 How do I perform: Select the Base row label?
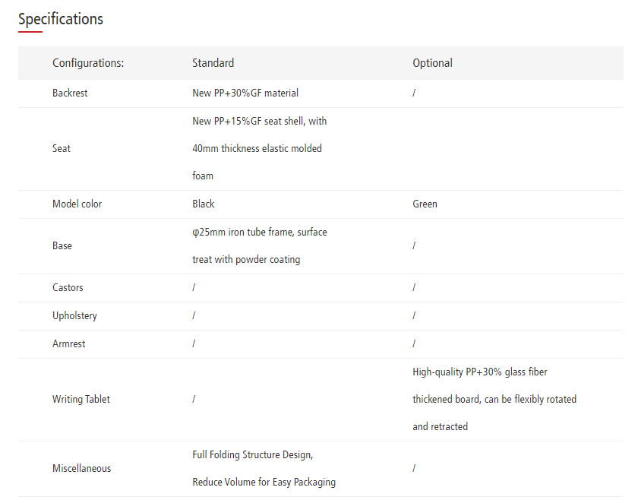click(62, 245)
